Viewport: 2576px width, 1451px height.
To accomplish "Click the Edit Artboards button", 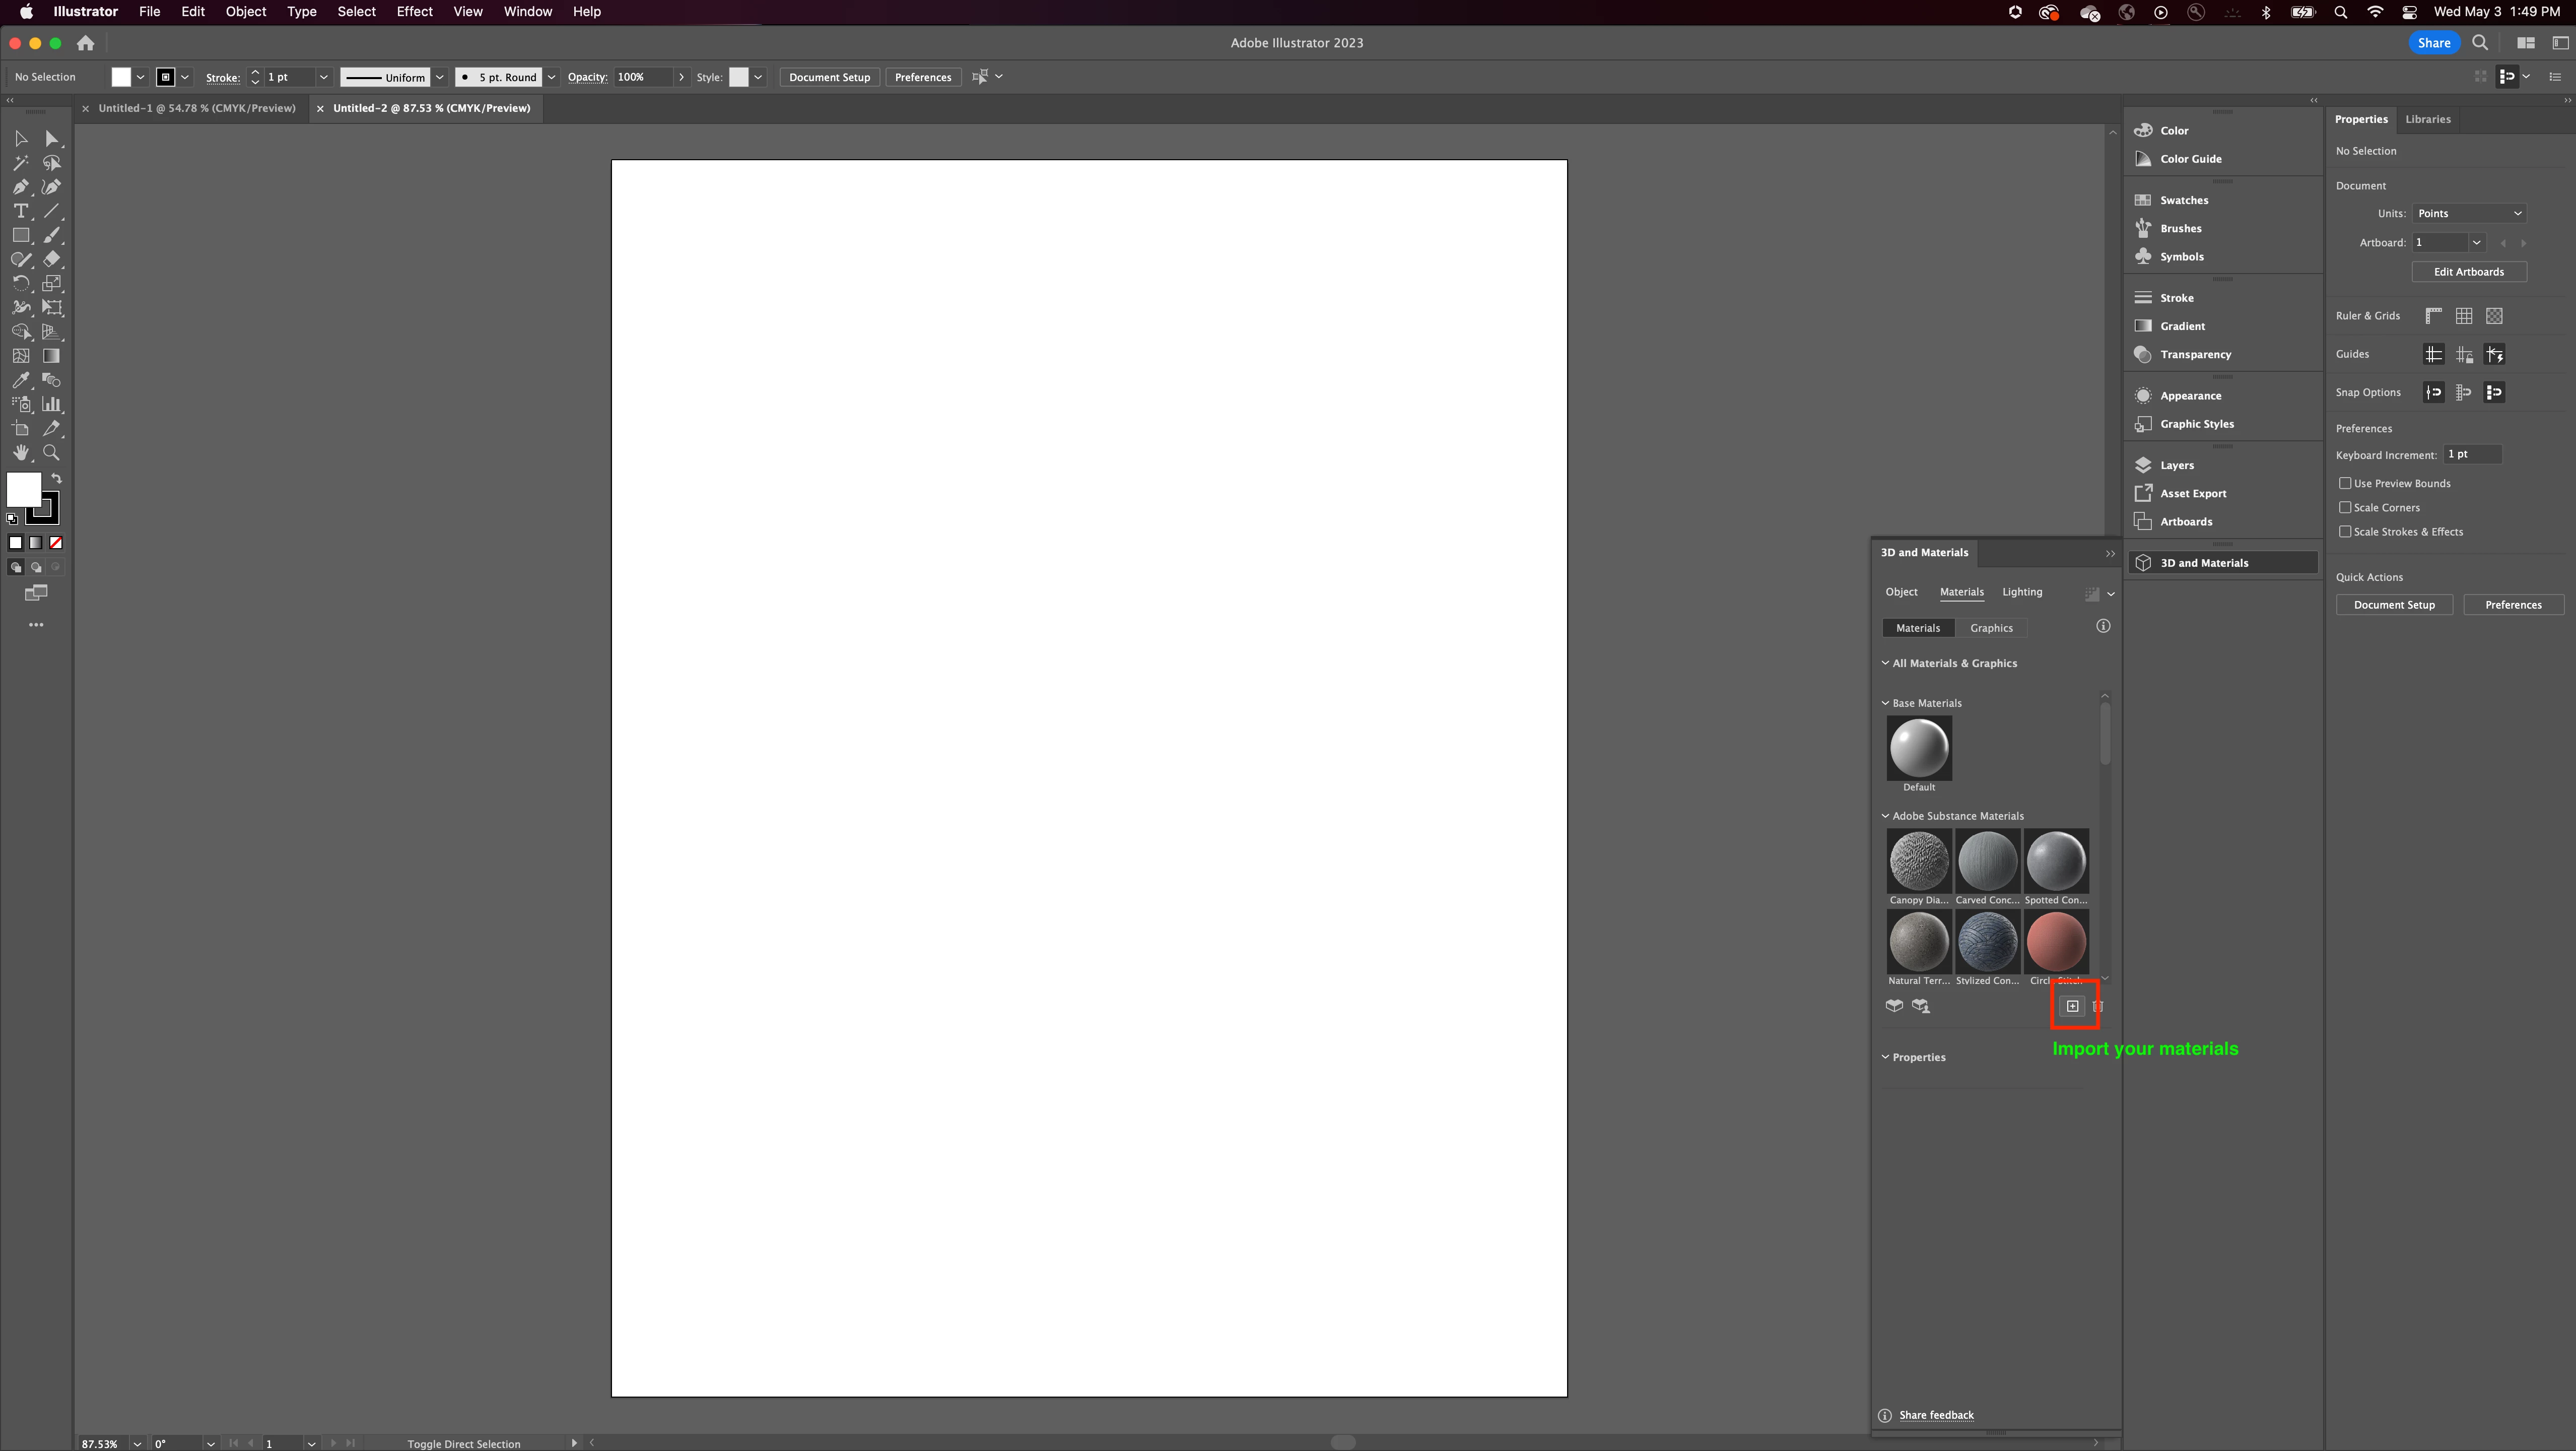I will [x=2468, y=272].
